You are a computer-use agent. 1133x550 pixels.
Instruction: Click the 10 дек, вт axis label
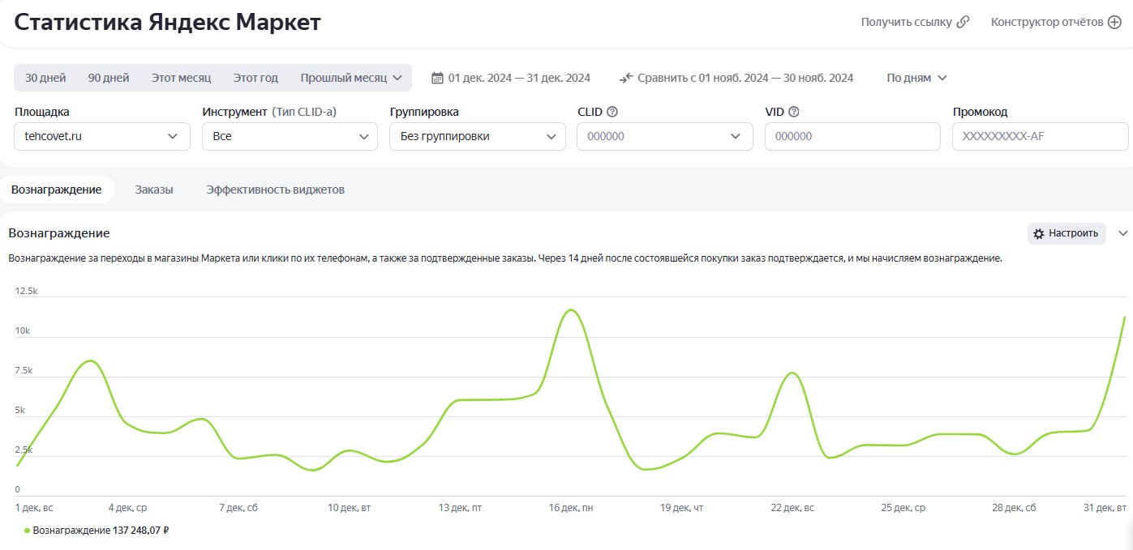click(350, 508)
